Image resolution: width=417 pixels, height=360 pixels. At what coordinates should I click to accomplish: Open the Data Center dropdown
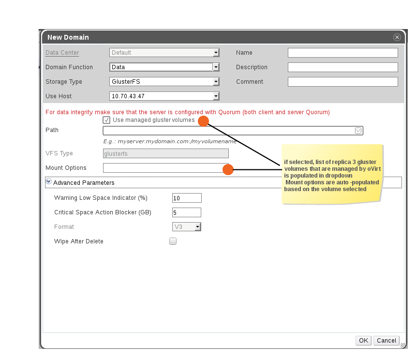pyautogui.click(x=216, y=53)
